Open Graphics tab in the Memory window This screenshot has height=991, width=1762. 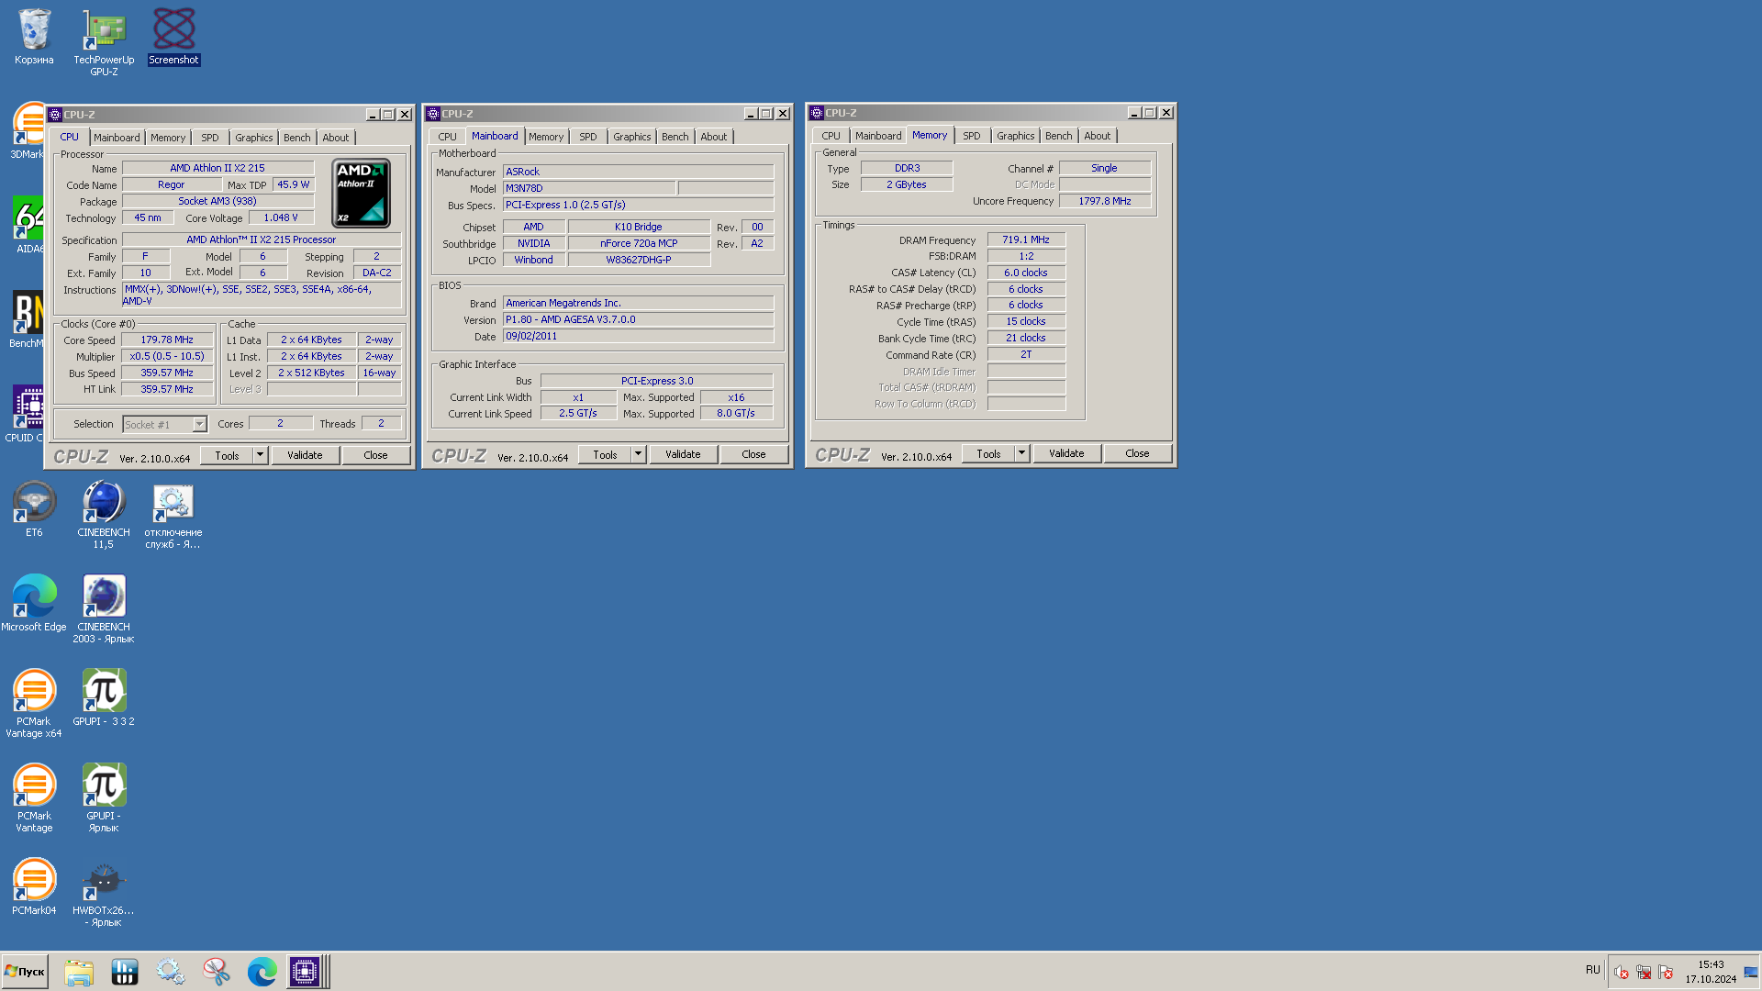pos(1016,136)
